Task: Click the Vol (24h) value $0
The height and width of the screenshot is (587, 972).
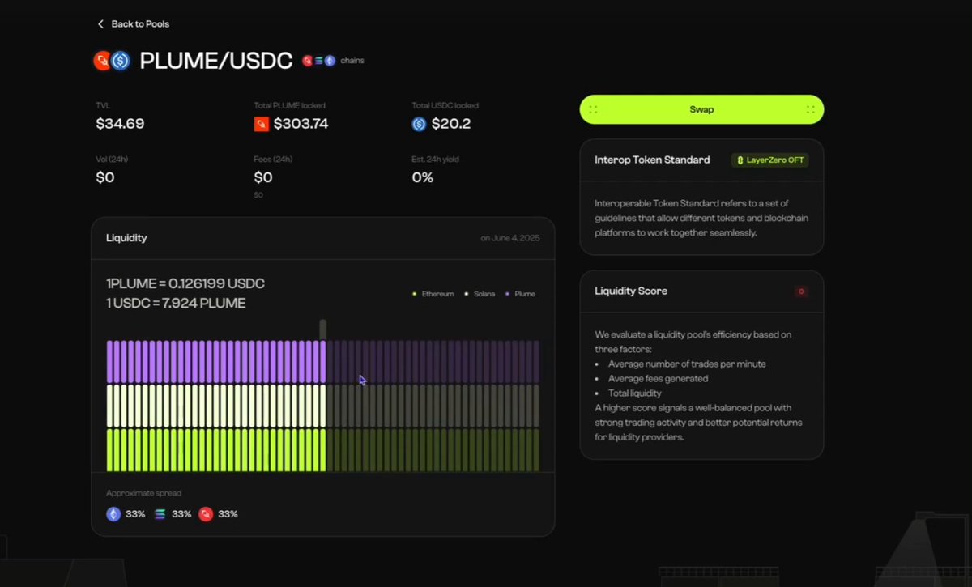Action: point(105,177)
